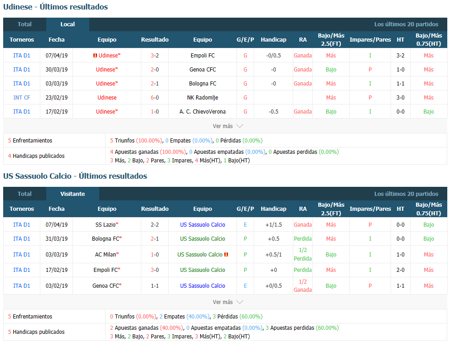Select the Visitante tab
Image resolution: width=450 pixels, height=342 pixels.
click(x=73, y=194)
